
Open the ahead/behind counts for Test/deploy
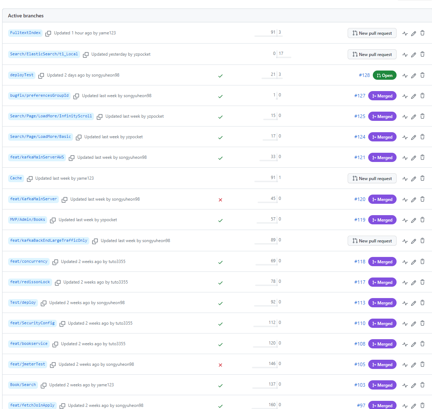coord(268,303)
